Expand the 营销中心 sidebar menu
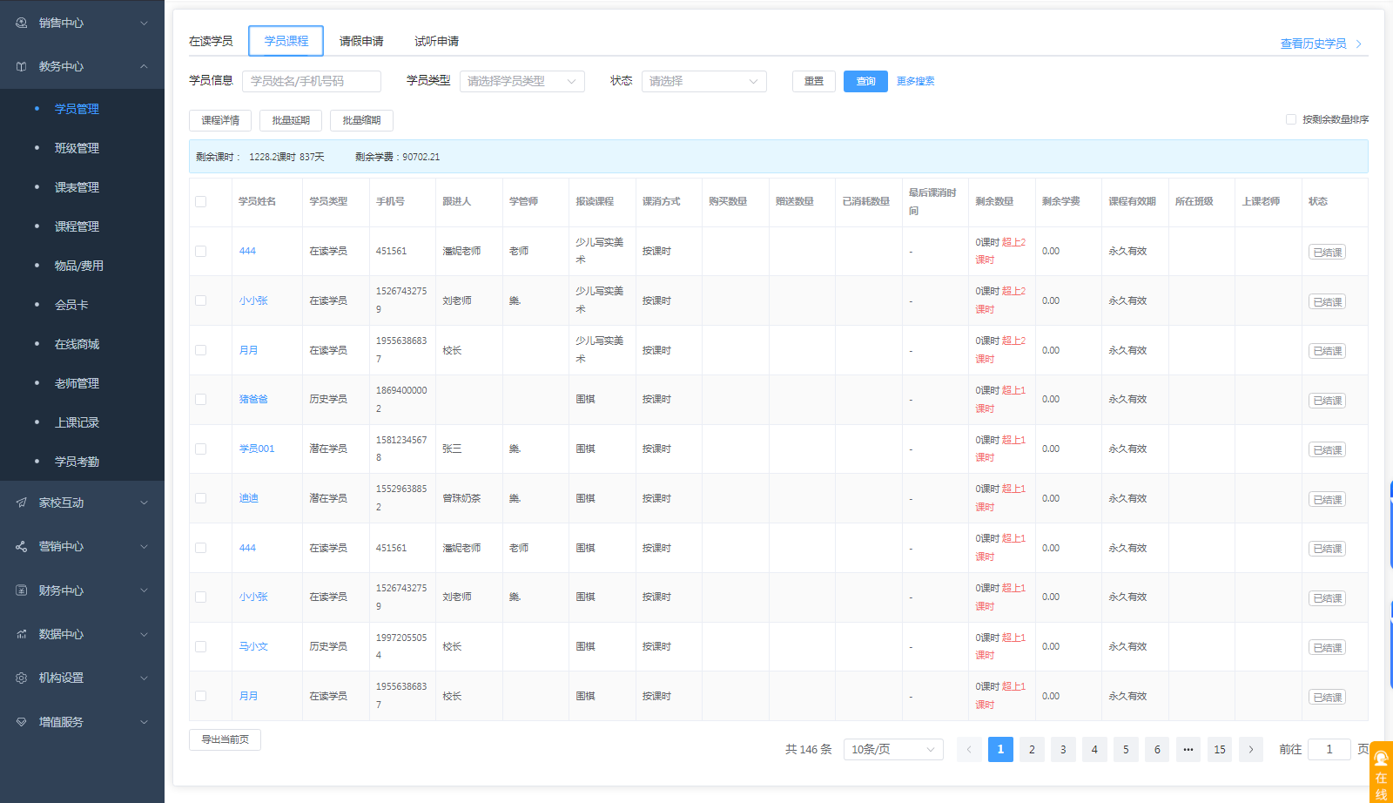 145,546
